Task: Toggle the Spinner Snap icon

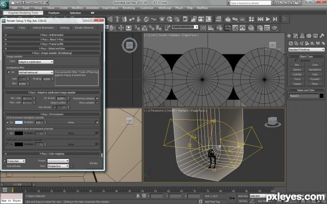Action: coord(159,28)
